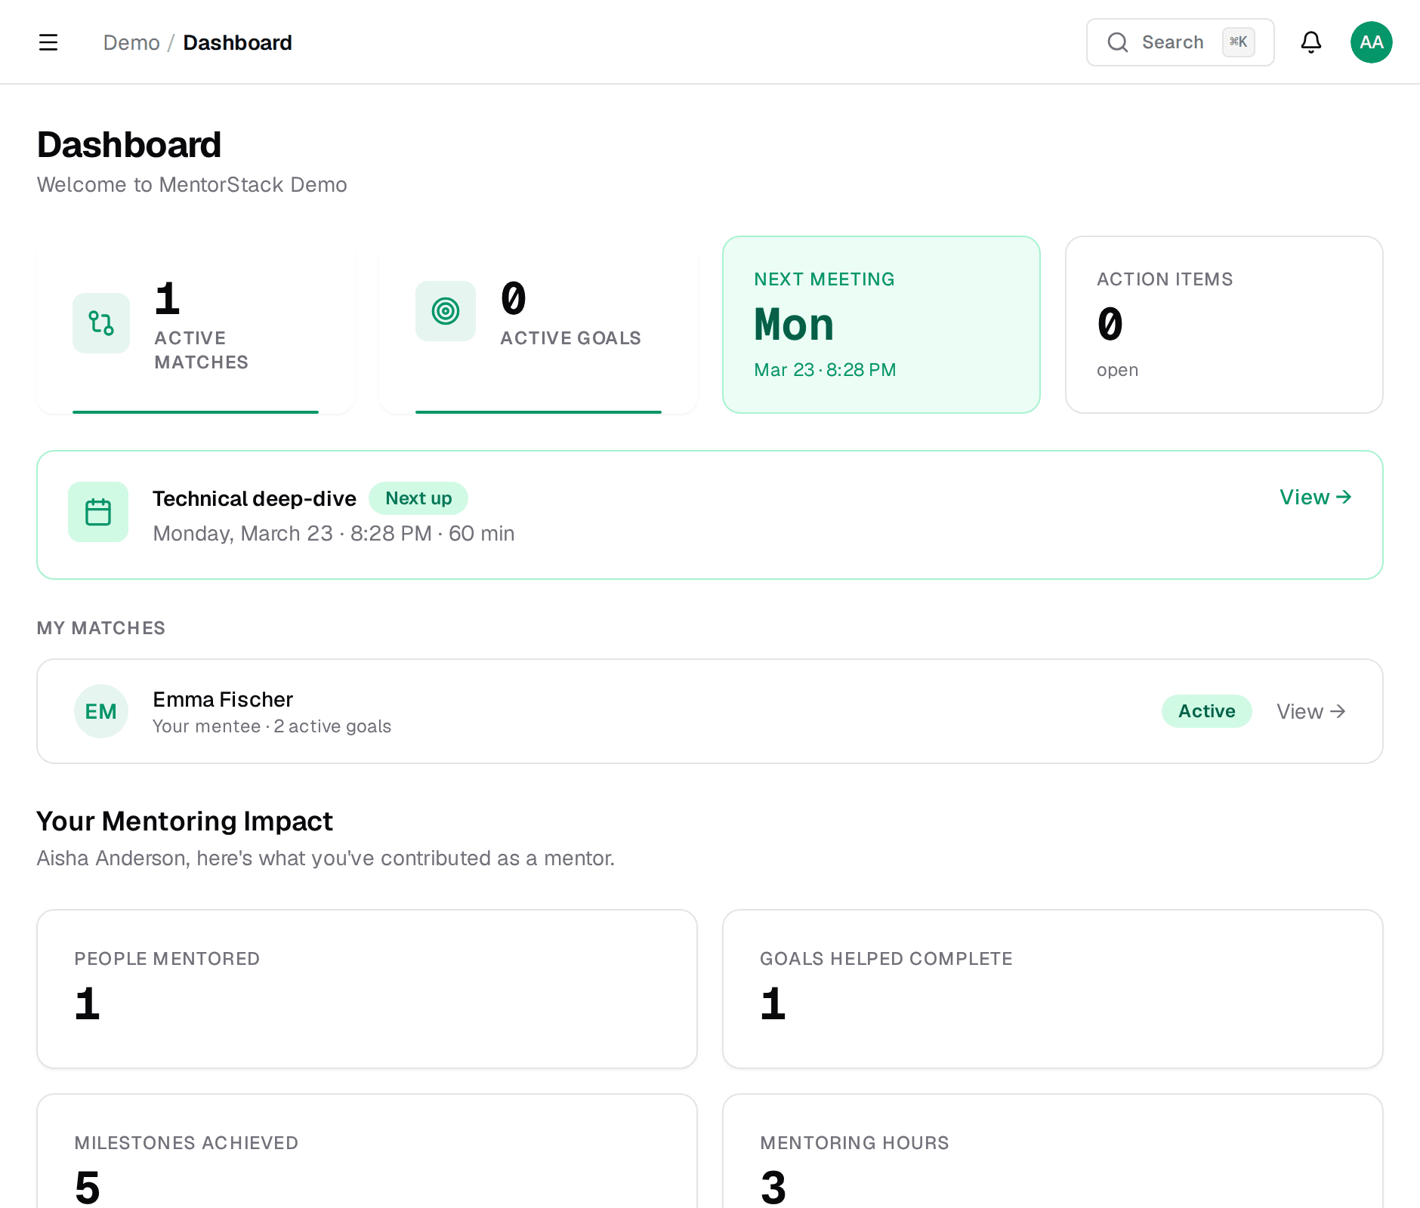Click the MY MATCHES section heading
Screen dimensions: 1420x1208
coord(101,628)
